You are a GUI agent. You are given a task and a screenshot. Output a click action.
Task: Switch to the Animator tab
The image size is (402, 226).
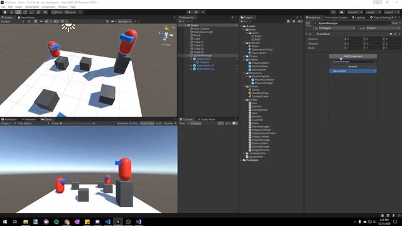[x=29, y=119]
